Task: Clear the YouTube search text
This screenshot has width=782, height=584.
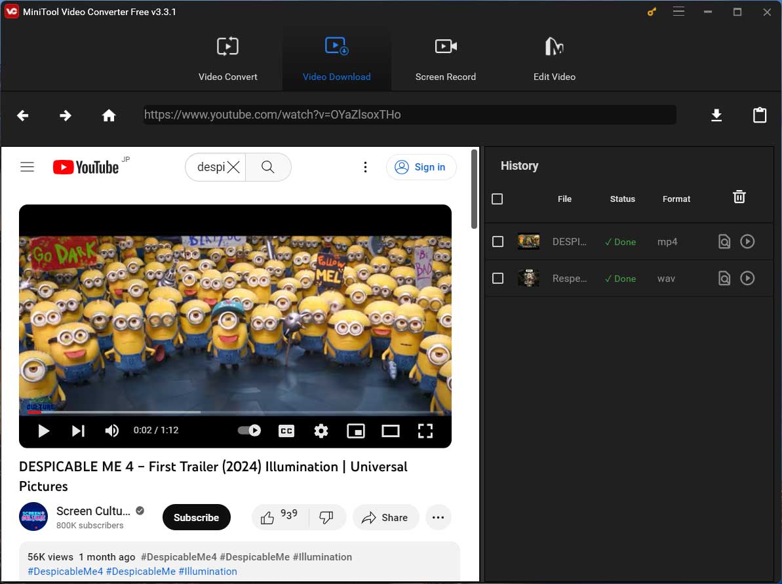Action: [233, 167]
